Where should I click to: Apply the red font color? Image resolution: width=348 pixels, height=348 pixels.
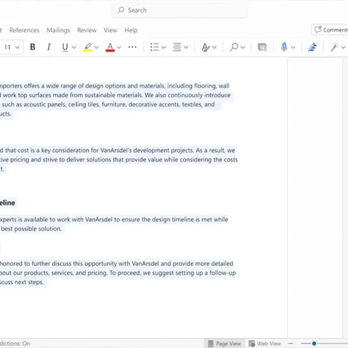[x=110, y=47]
